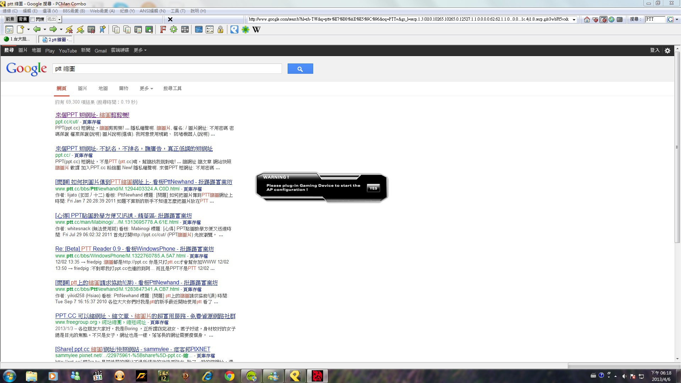Click the blue Q search-plugin icon

[234, 30]
